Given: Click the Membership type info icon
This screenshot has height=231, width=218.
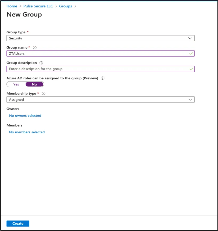Looking at the screenshot, I should point(43,93).
